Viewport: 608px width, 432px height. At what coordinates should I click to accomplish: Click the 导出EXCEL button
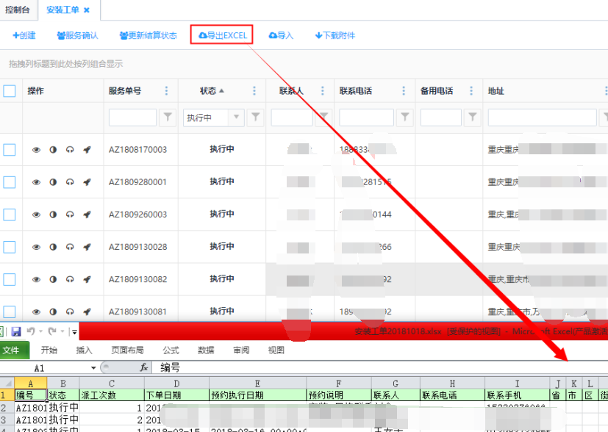(222, 35)
